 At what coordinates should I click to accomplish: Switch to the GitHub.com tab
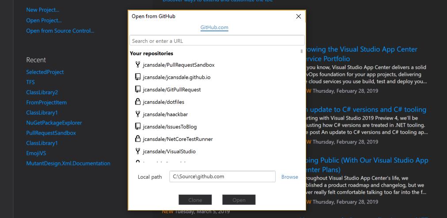pyautogui.click(x=214, y=28)
